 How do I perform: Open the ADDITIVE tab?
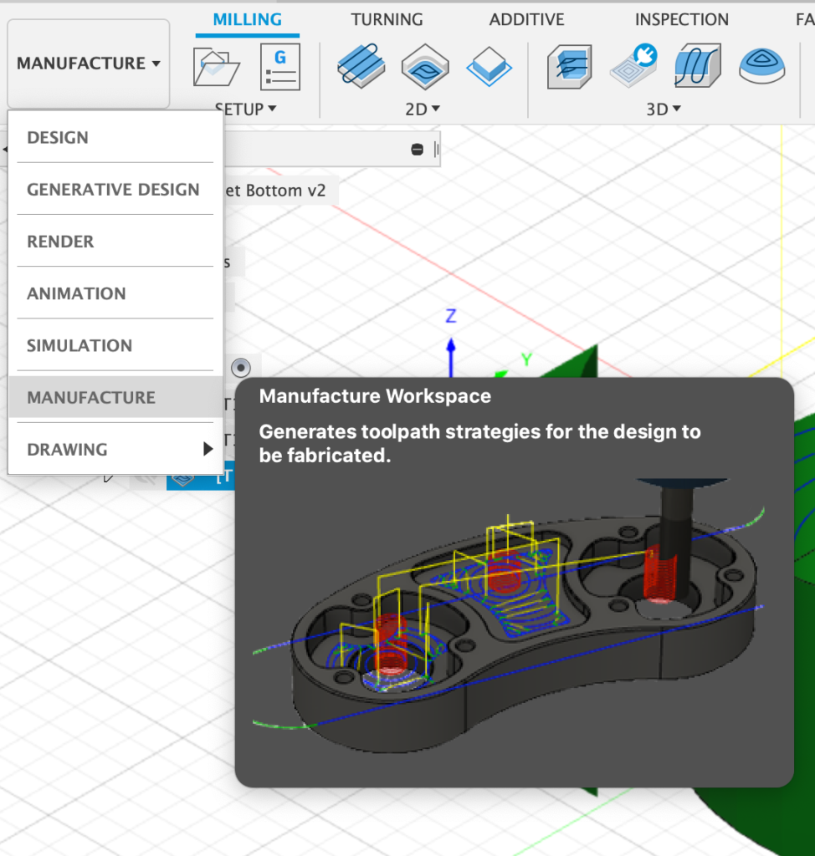[x=526, y=19]
